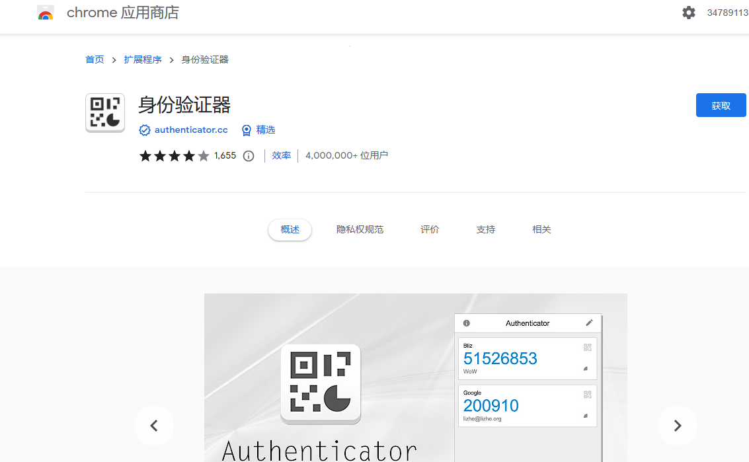
Task: Click the account name 34789113
Action: (x=727, y=13)
